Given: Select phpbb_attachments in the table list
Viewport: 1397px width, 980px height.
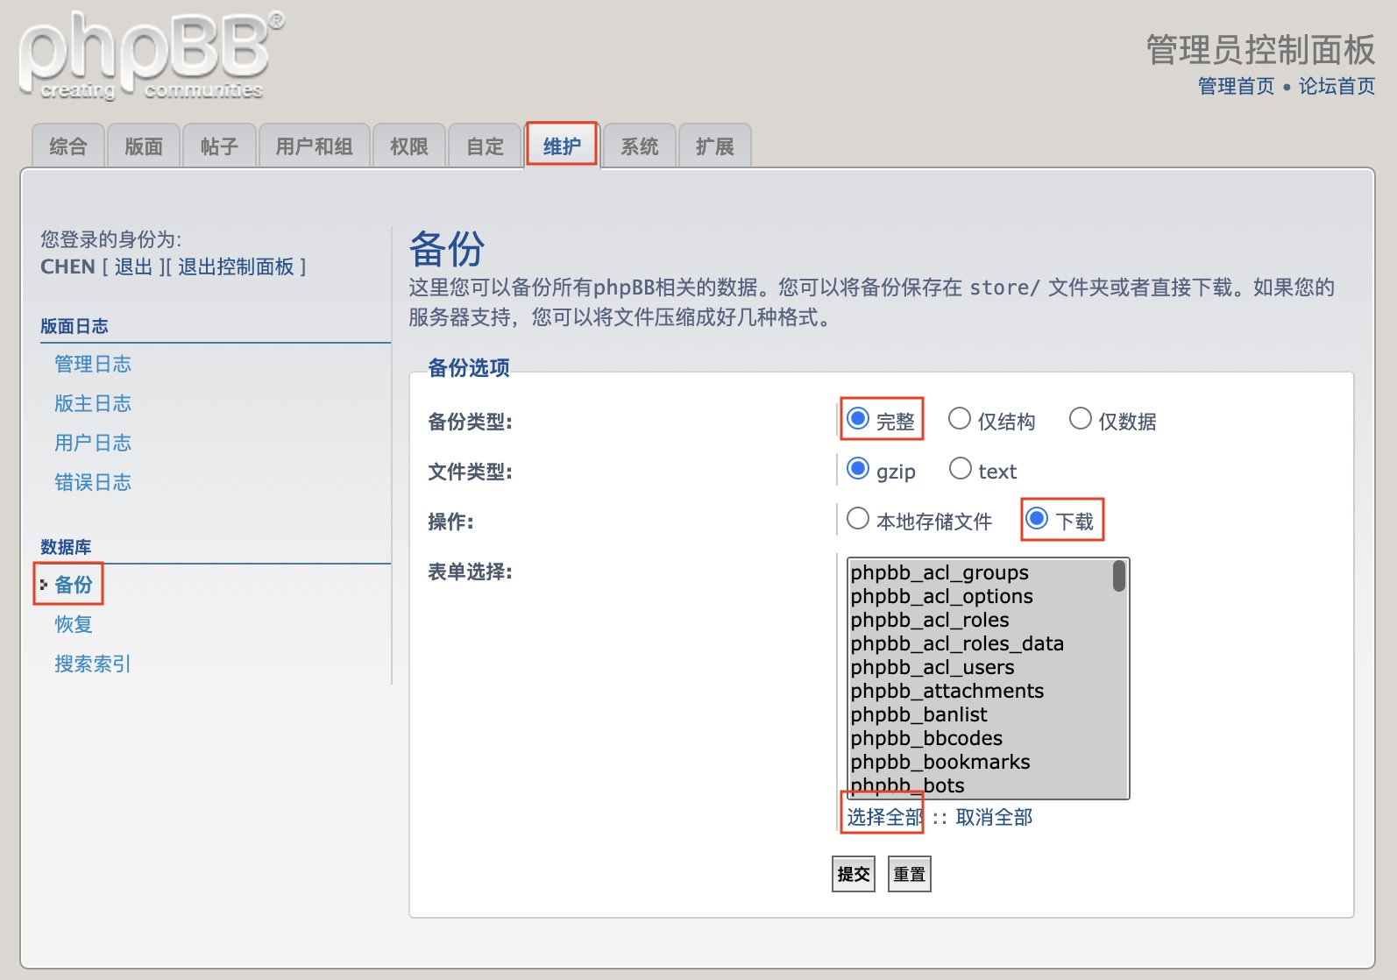Looking at the screenshot, I should pos(947,691).
